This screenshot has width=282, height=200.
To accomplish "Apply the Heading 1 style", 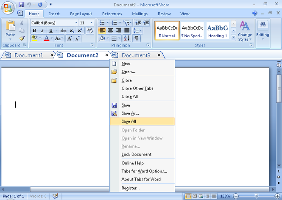I will 218,31.
